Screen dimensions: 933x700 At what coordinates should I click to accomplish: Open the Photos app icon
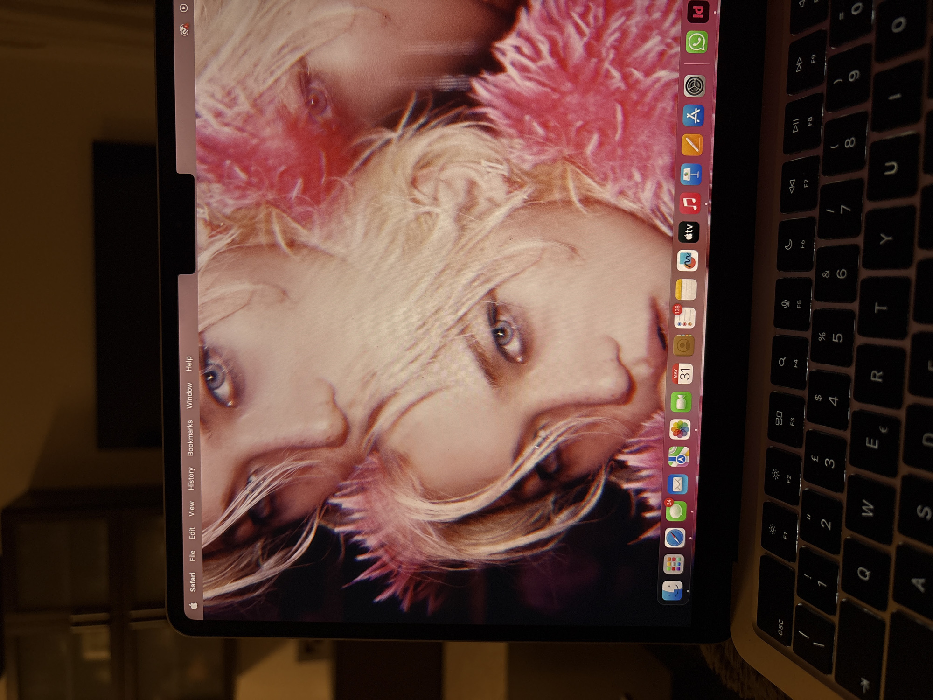(x=680, y=429)
